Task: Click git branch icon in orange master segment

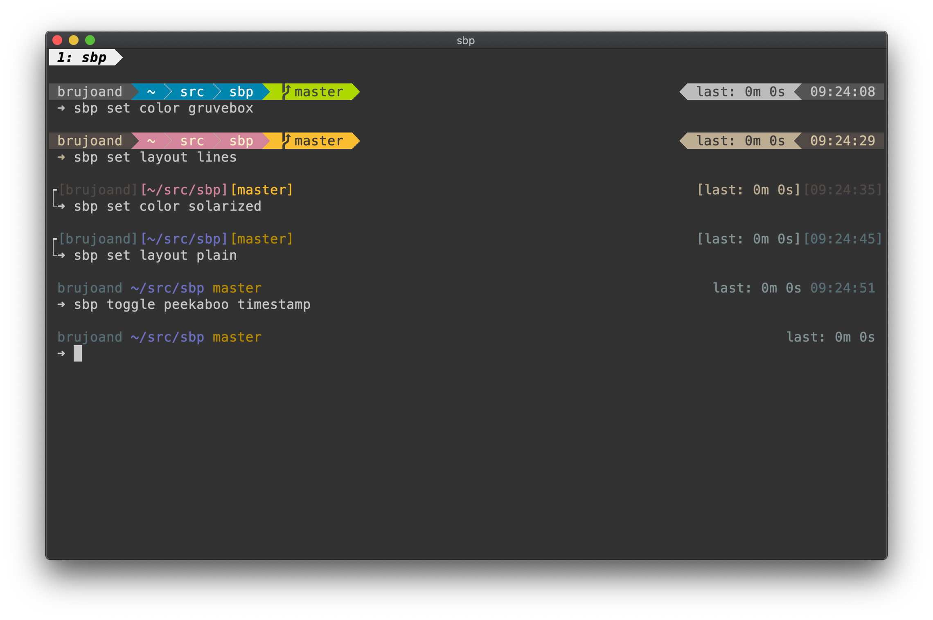Action: click(x=287, y=140)
